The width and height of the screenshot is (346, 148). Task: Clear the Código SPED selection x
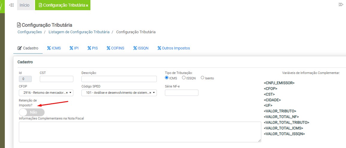click(150, 93)
